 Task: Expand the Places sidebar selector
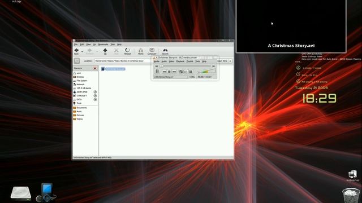[x=78, y=68]
